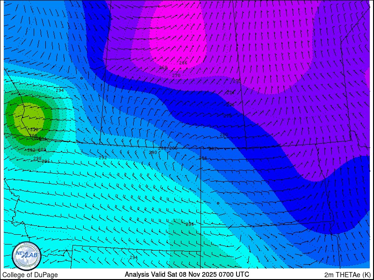Click the 298 contour label
This screenshot has width=374, height=280.
37,158
